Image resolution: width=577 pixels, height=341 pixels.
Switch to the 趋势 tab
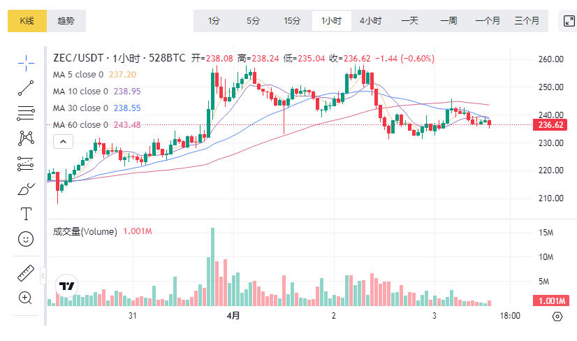66,21
